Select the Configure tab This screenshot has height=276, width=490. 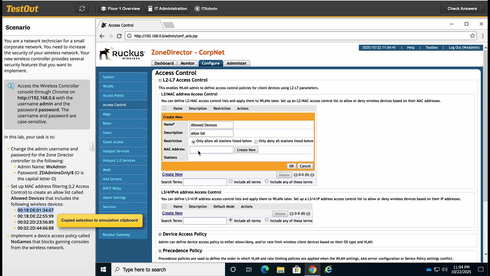tap(211, 63)
